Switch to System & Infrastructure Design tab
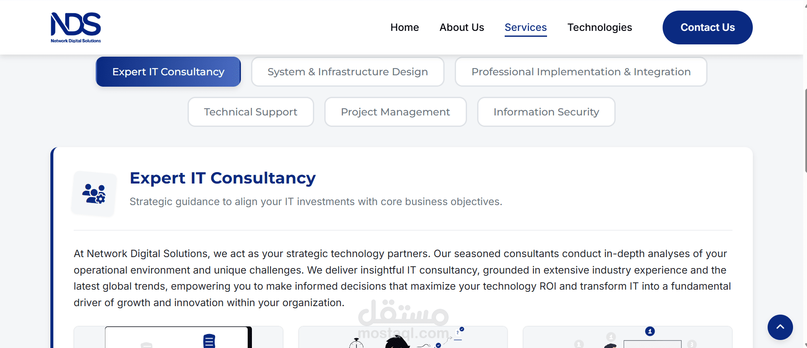 (x=348, y=72)
